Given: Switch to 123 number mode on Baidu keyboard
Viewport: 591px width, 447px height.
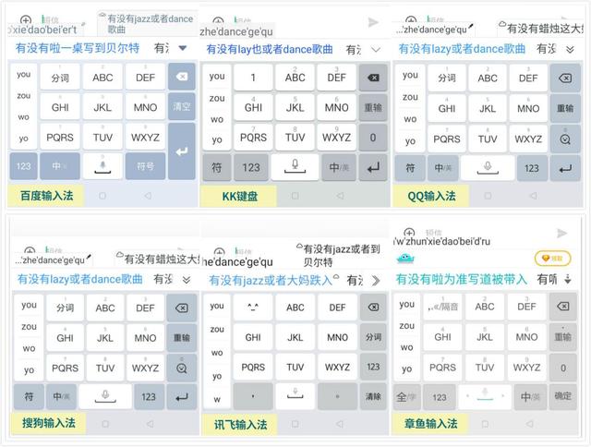Looking at the screenshot, I should click(x=23, y=166).
